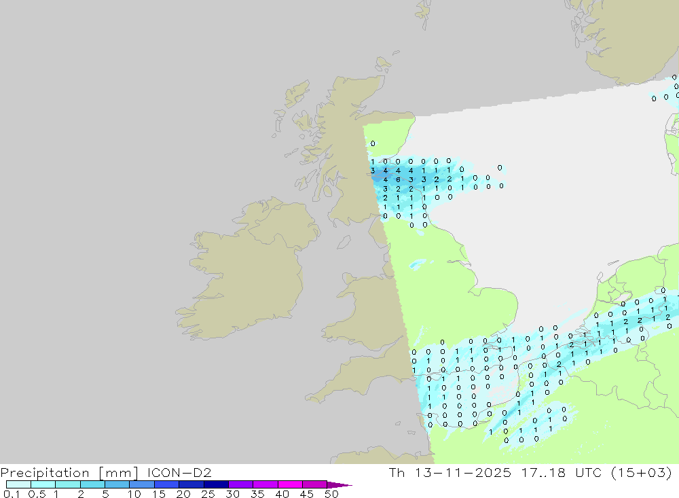Pick the 10–15 mm blue legend swatch
This screenshot has height=498, width=679.
click(x=142, y=484)
